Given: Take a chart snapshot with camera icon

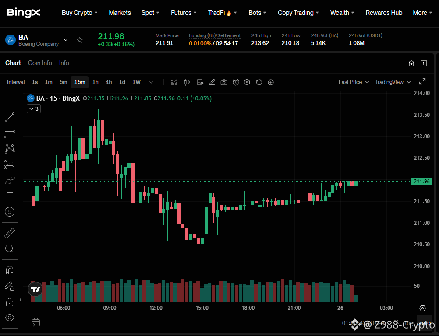Looking at the screenshot, I should coord(224,82).
